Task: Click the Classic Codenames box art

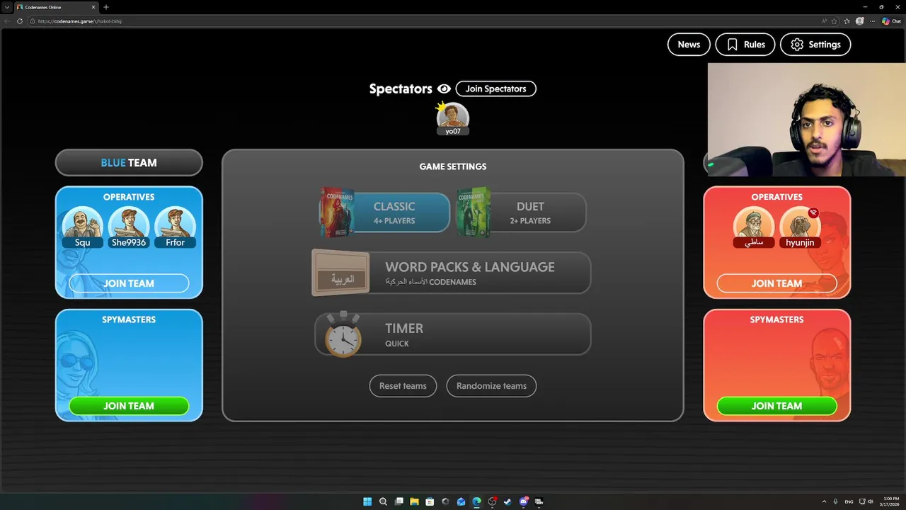Action: click(x=337, y=212)
